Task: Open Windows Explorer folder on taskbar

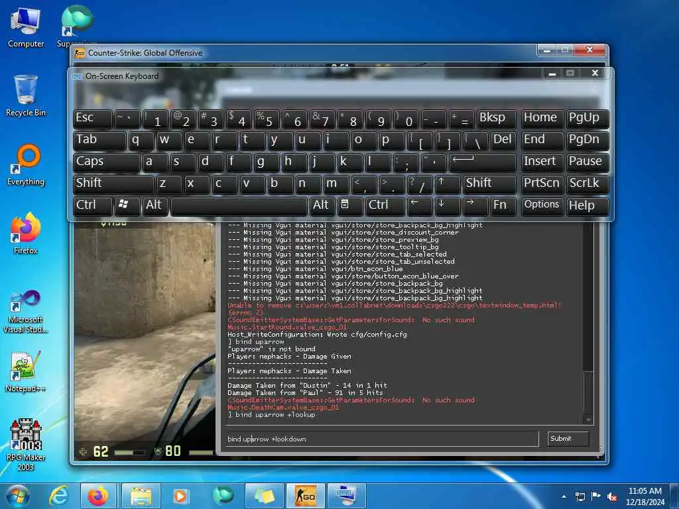Action: coord(141,496)
